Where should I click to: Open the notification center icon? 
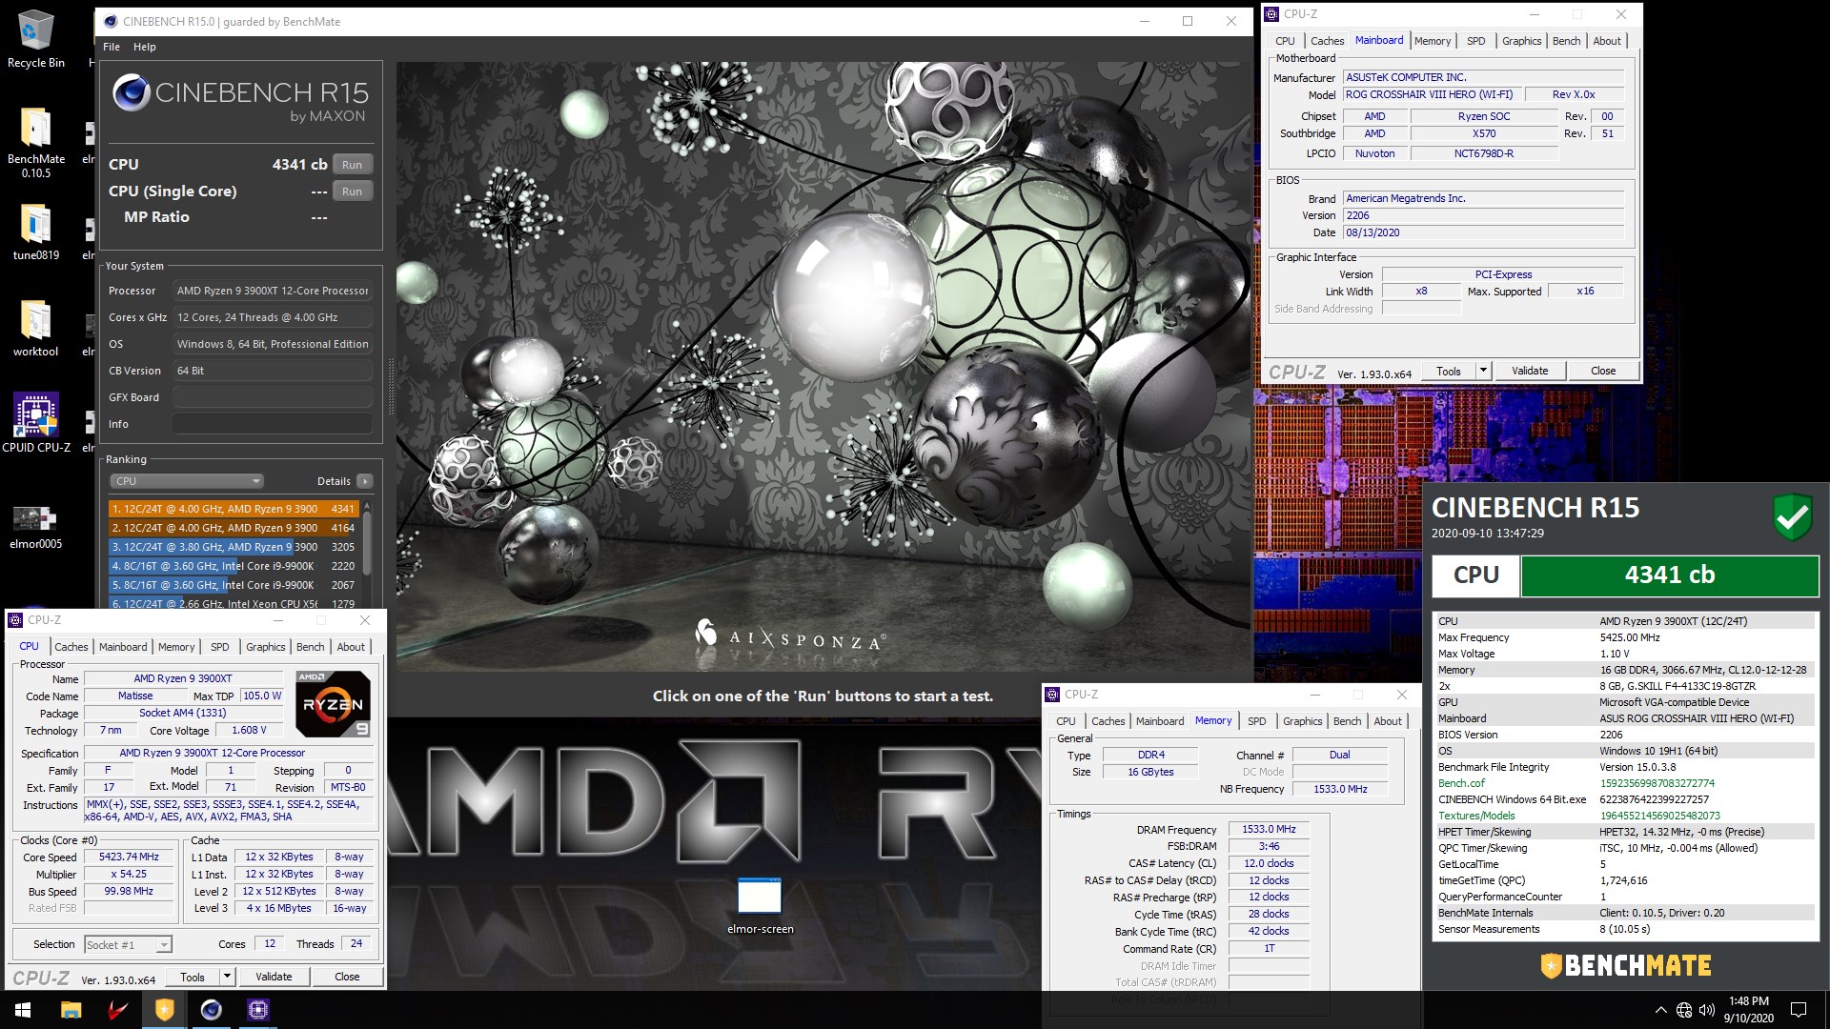pyautogui.click(x=1799, y=1010)
